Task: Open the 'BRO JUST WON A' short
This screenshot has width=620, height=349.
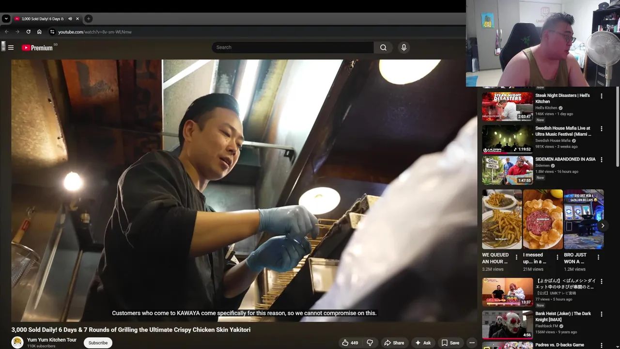Action: (x=584, y=219)
